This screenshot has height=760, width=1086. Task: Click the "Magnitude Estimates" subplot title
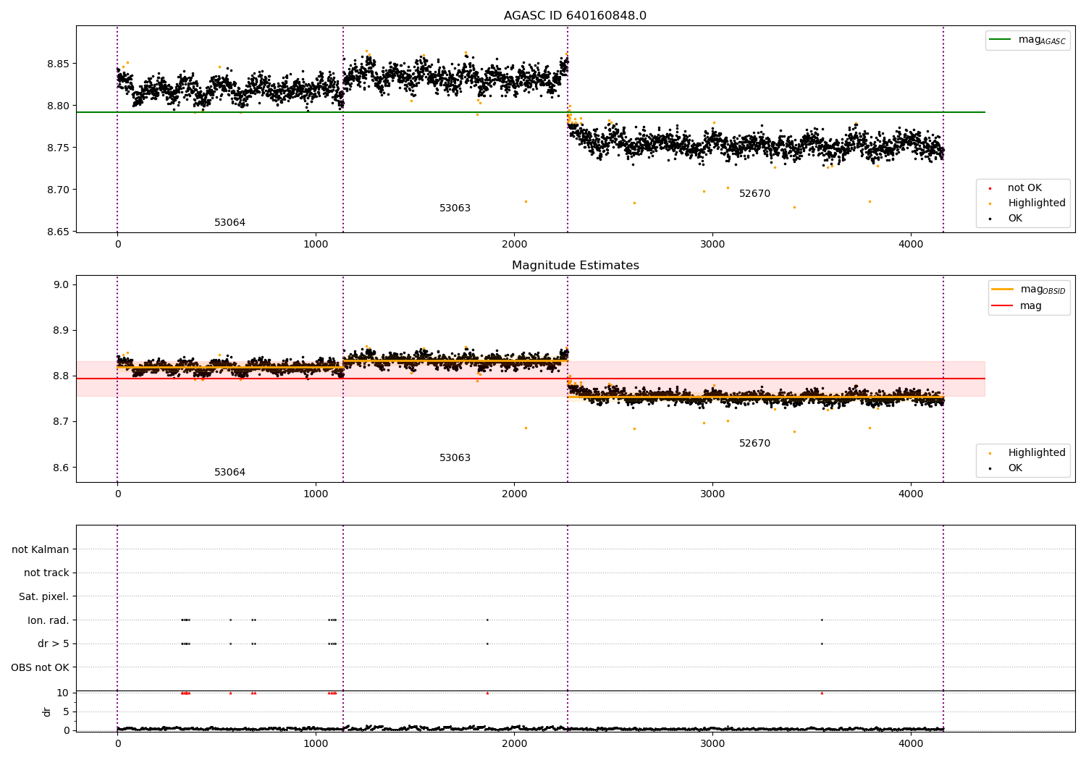click(x=575, y=266)
